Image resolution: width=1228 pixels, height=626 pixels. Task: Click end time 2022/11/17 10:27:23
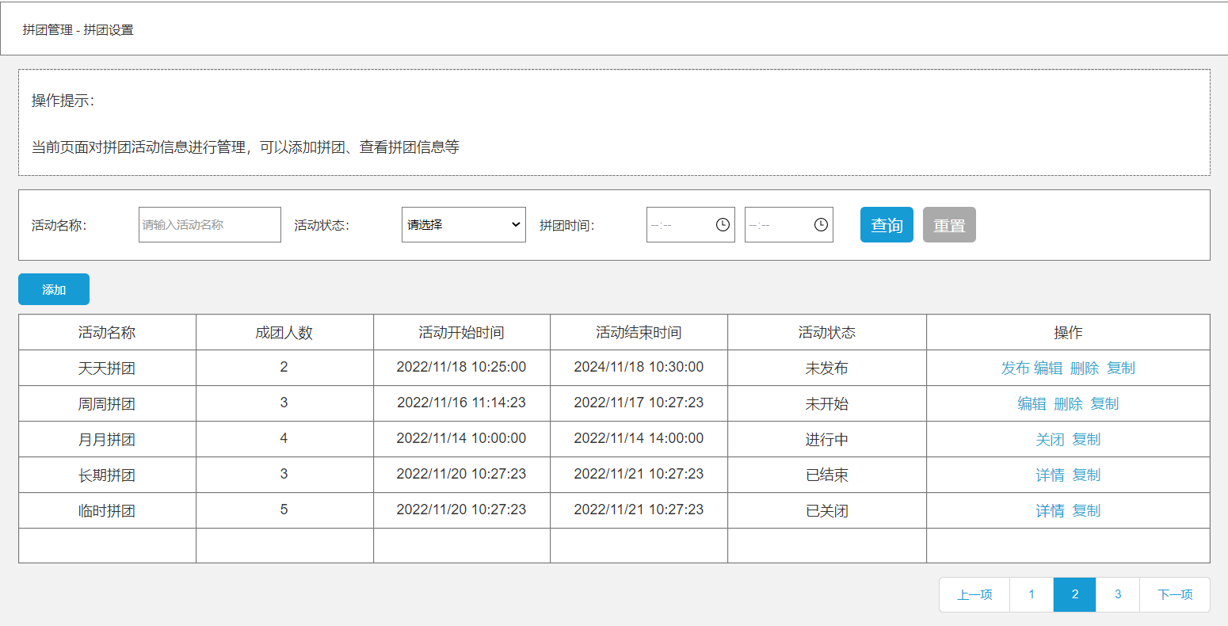[639, 403]
